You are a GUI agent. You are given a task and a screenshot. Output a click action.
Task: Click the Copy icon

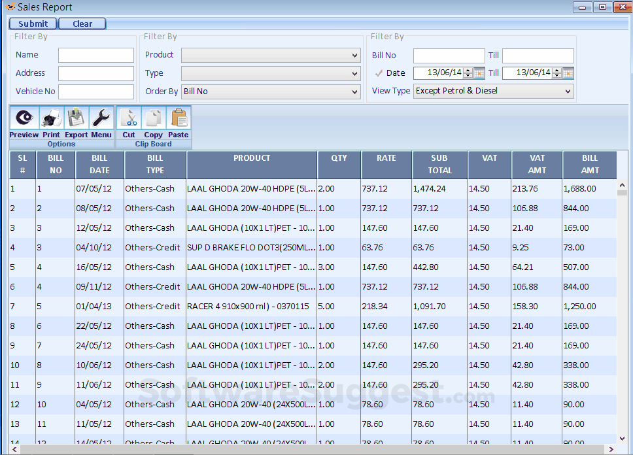coord(153,118)
